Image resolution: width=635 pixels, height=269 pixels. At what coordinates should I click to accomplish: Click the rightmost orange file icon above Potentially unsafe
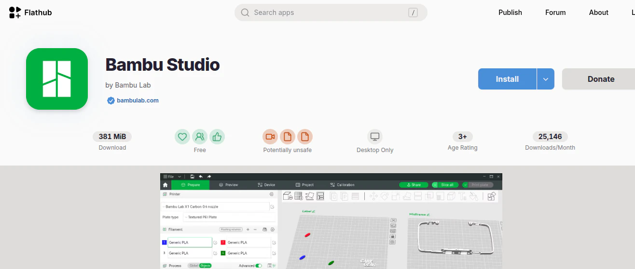305,137
